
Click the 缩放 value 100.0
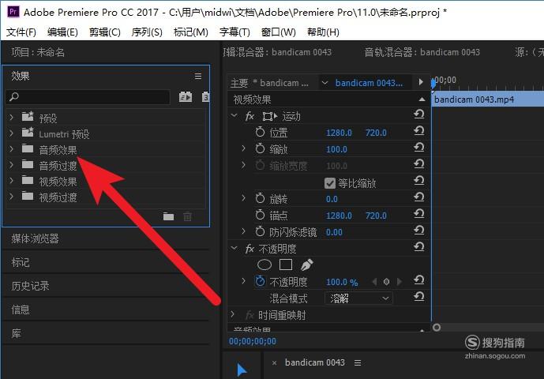coord(336,149)
